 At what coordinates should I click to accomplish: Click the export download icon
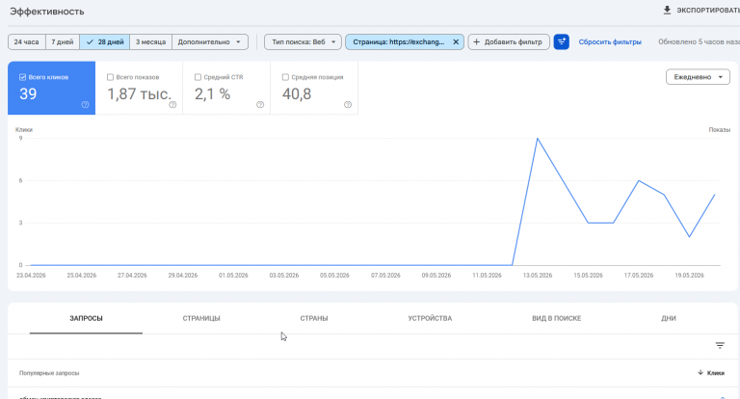pyautogui.click(x=667, y=10)
